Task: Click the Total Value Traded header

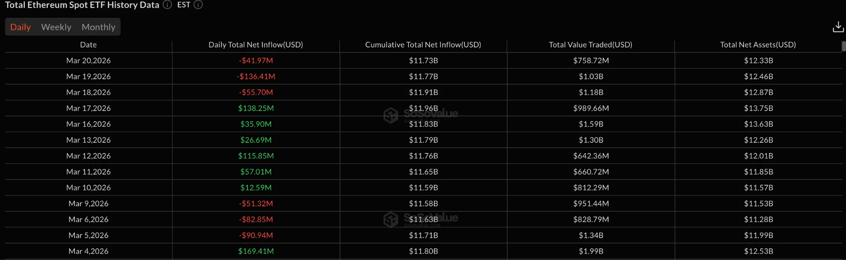Action: click(x=590, y=45)
